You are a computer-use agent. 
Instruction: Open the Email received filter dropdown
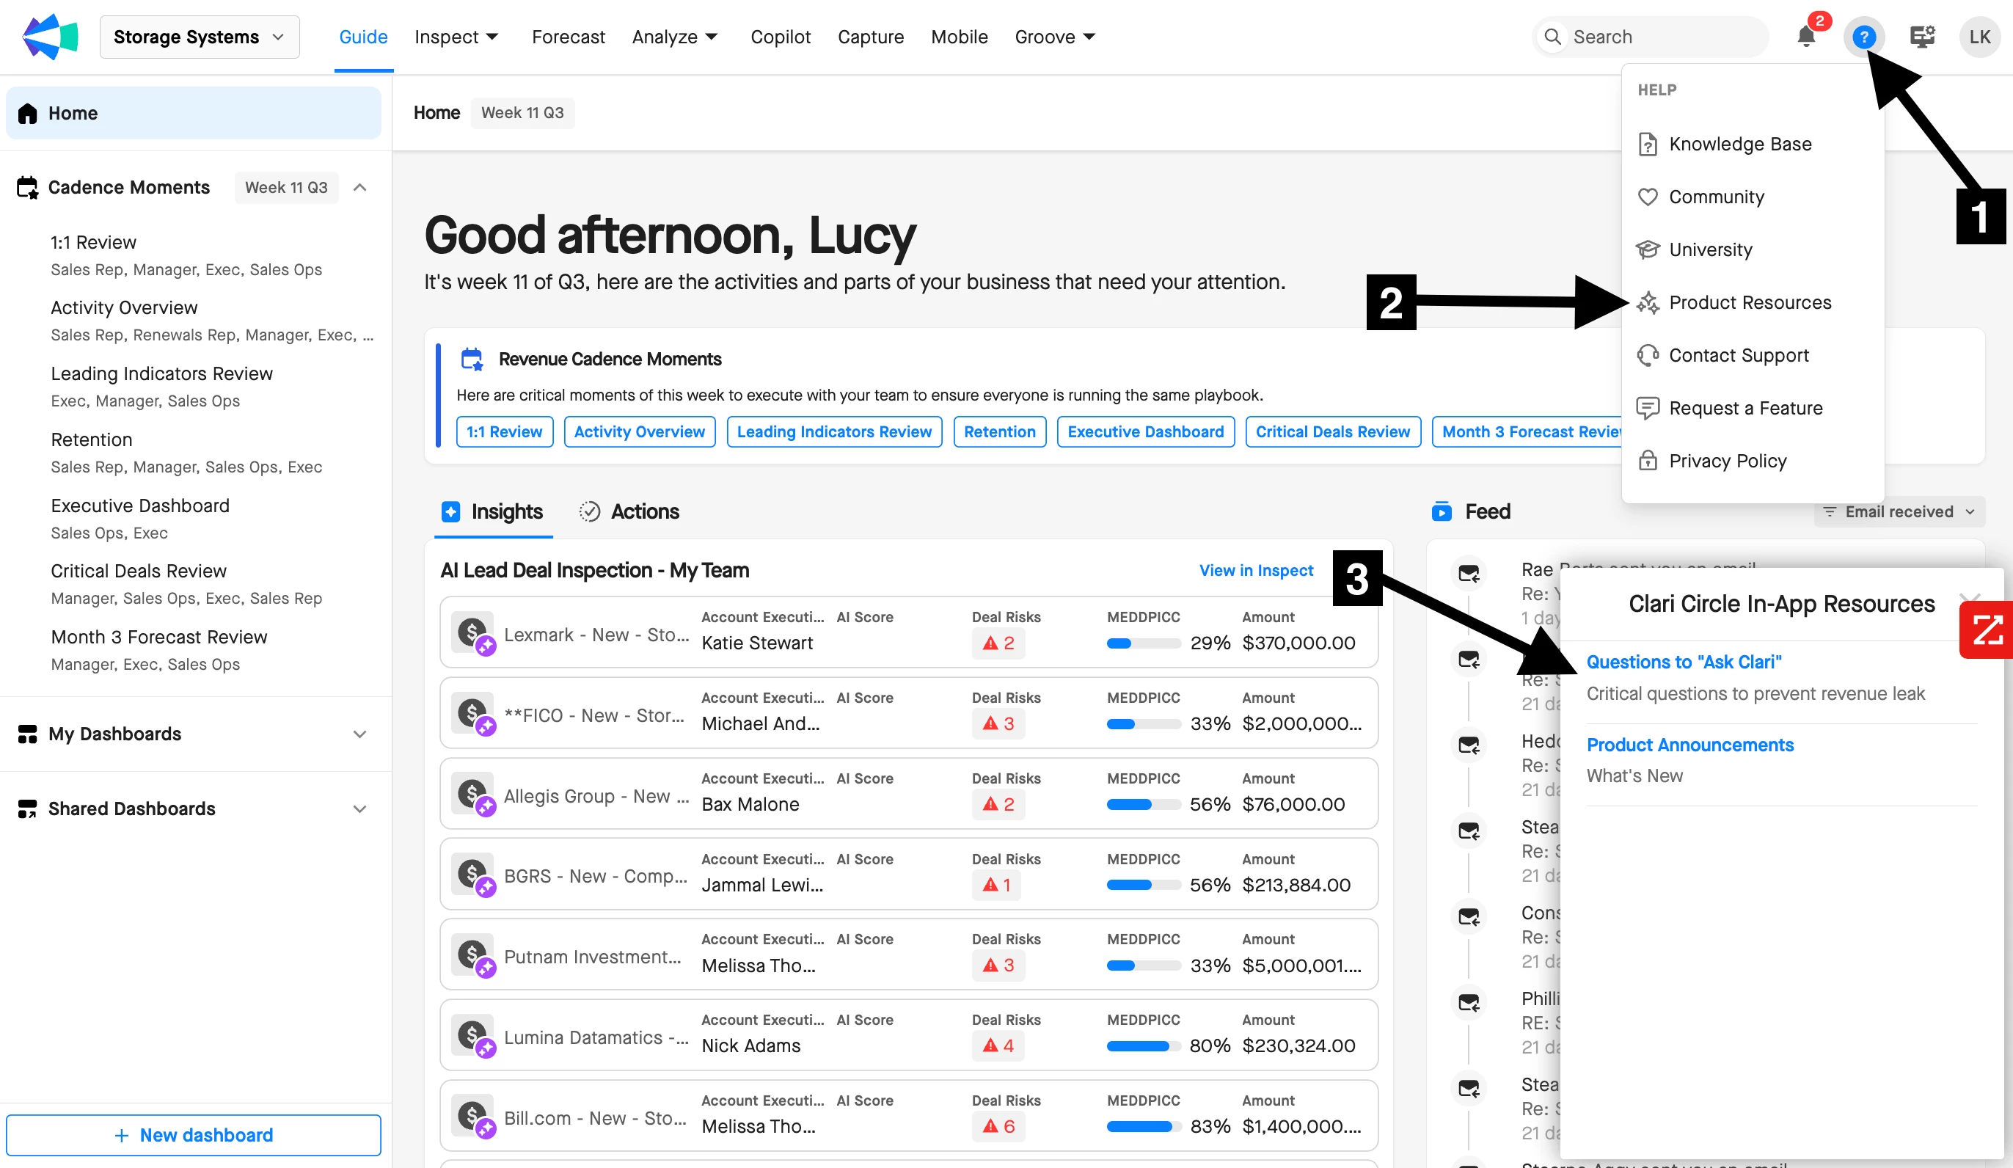[x=1899, y=511]
